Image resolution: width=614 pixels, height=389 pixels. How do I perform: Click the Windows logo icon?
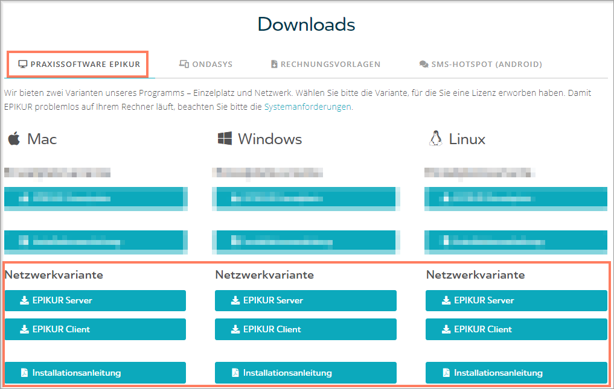[x=225, y=139]
